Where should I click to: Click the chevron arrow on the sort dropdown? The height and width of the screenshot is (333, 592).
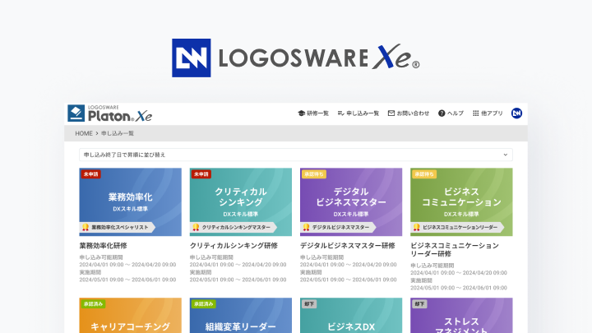point(505,154)
